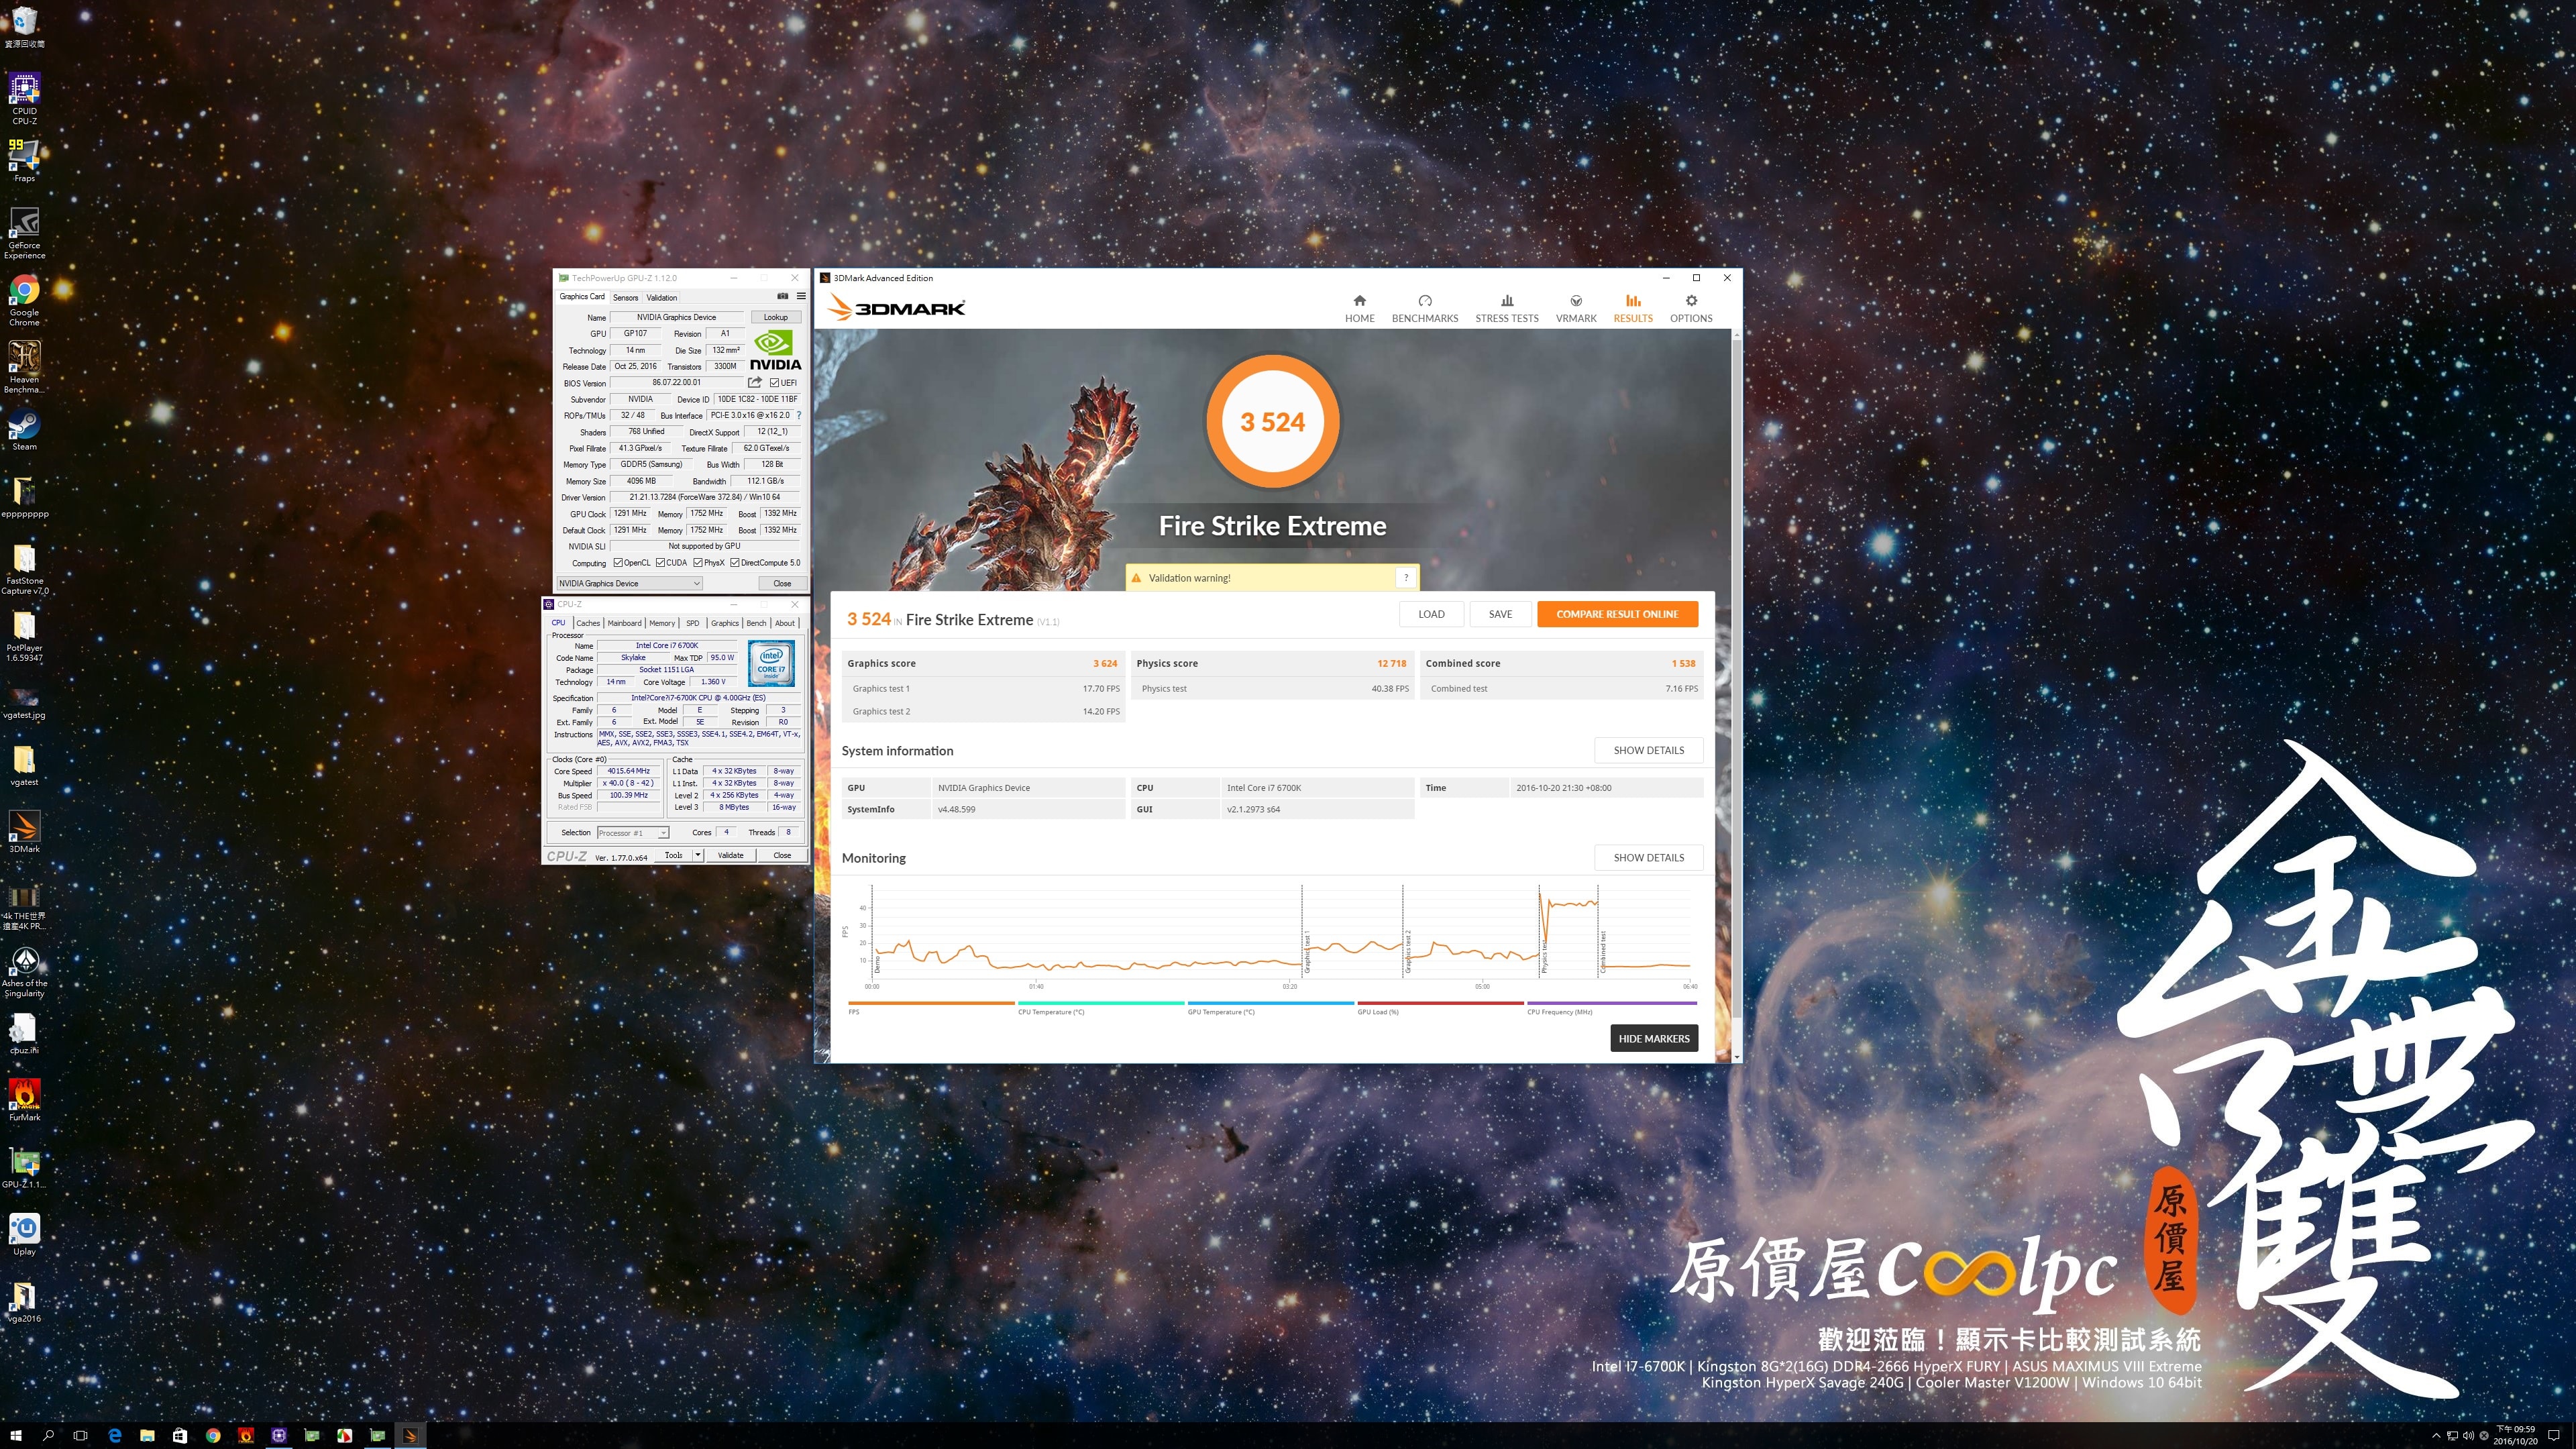Click the LOAD button in 3DMark
The width and height of the screenshot is (2576, 1449).
(x=1431, y=614)
